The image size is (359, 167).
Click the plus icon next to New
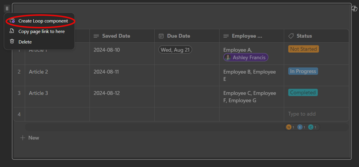point(23,138)
